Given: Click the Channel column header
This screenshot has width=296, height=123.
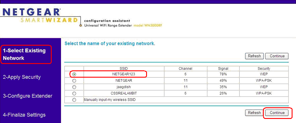Looking at the screenshot, I should tap(186, 69).
